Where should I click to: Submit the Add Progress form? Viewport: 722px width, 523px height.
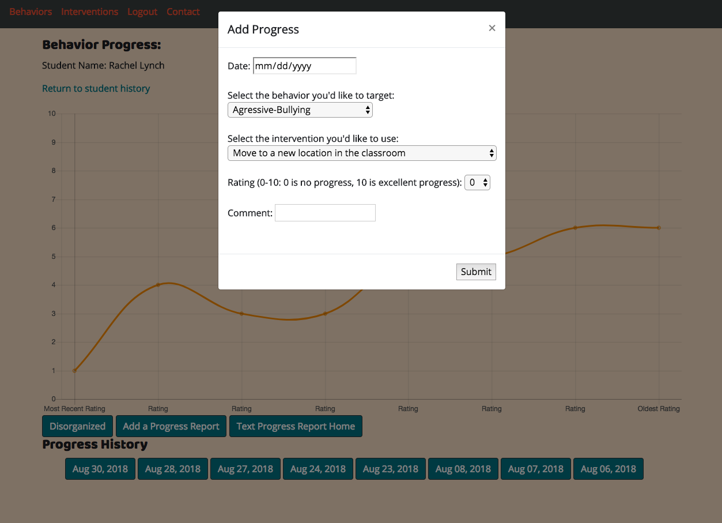pyautogui.click(x=476, y=272)
